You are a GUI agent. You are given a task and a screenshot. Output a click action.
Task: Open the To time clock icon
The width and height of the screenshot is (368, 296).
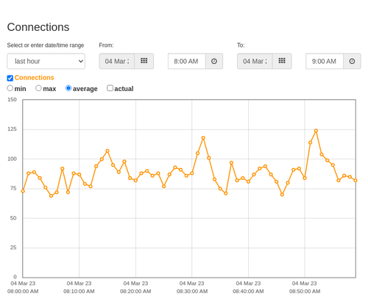[352, 61]
